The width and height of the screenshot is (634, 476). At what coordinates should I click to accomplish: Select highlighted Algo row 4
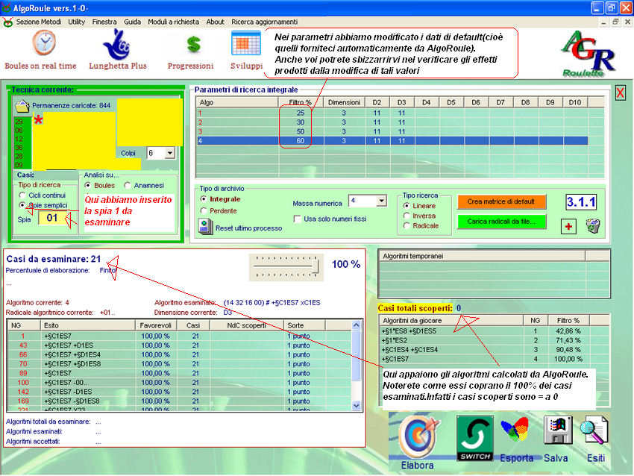[392, 141]
